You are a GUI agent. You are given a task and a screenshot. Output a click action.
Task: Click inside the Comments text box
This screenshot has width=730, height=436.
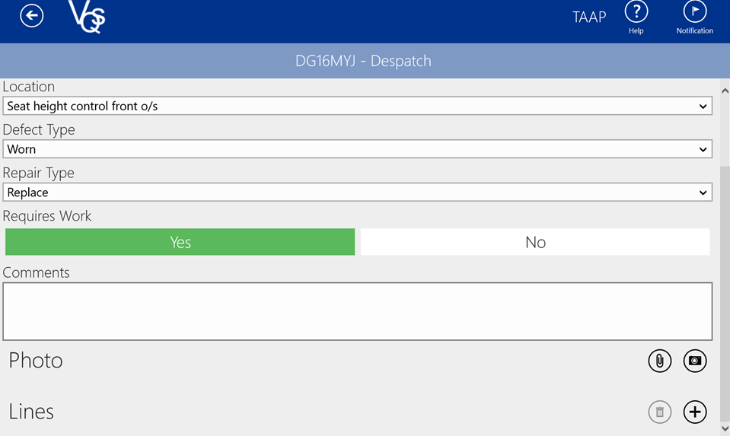click(357, 311)
